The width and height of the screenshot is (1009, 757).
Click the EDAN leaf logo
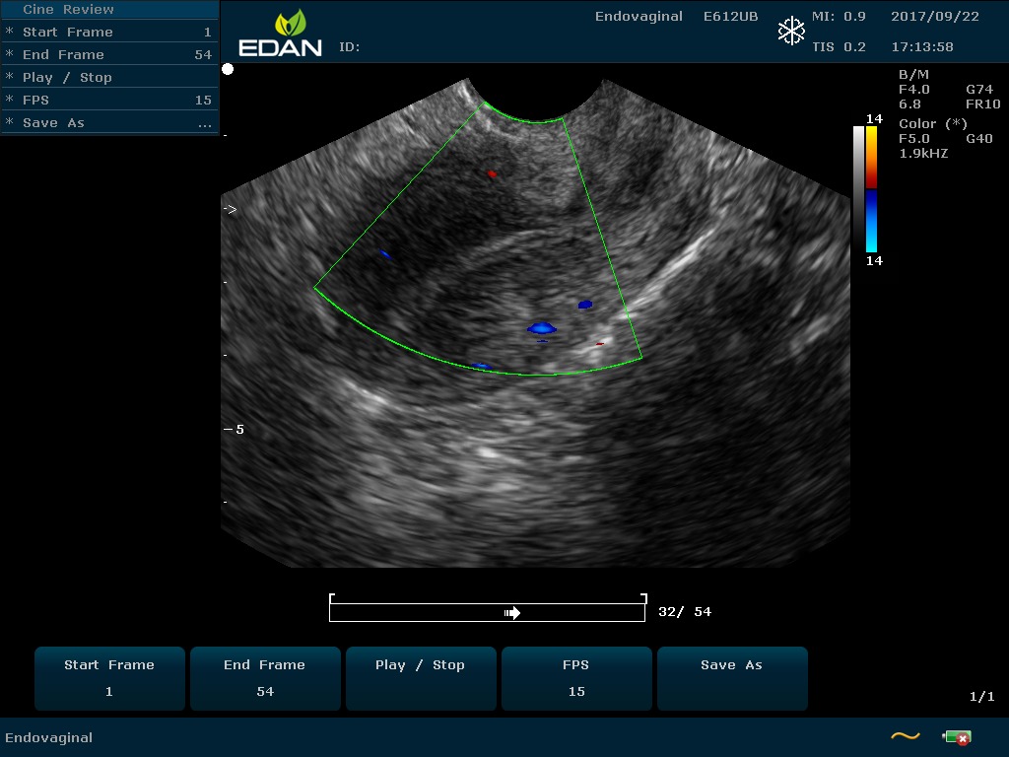(x=290, y=24)
